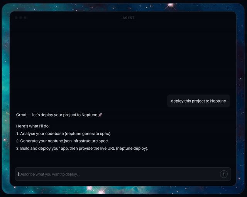
Task: Click the pink star cluster on the bottom border
Action: [x=96, y=190]
